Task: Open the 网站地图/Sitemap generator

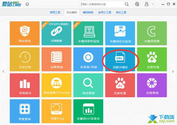Action: coord(56,85)
